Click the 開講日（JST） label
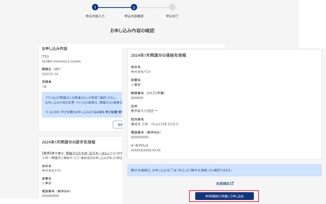Image resolution: width=326 pixels, height=204 pixels. 51,69
